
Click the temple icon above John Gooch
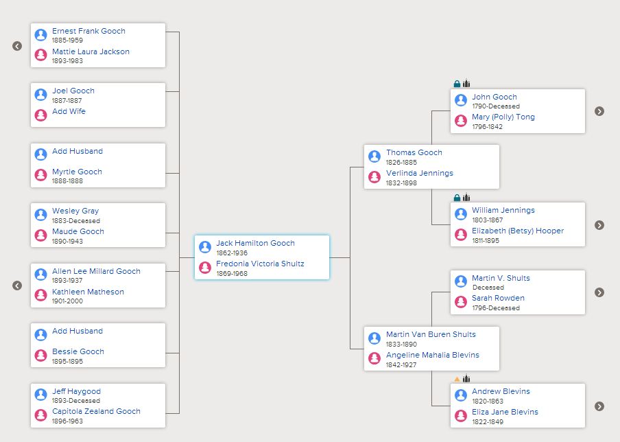click(x=466, y=84)
